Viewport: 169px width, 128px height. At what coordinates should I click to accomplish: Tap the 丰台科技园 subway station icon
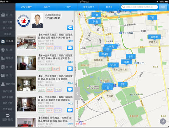pos(121,33)
